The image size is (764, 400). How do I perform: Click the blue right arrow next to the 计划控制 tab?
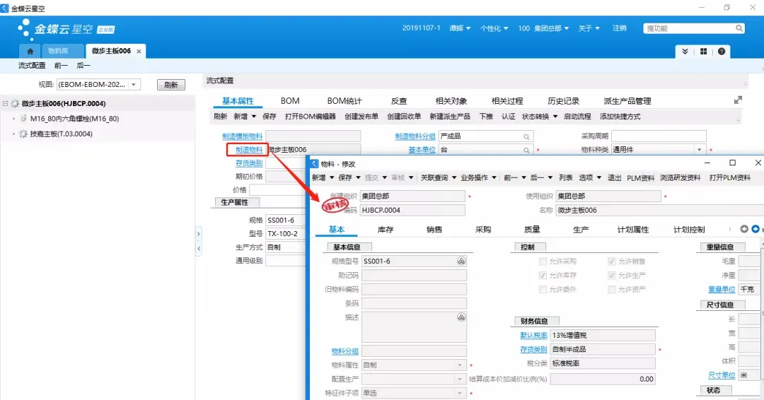pyautogui.click(x=756, y=229)
